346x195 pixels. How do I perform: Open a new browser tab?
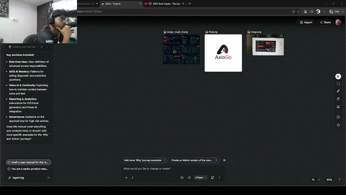pyautogui.click(x=189, y=4)
